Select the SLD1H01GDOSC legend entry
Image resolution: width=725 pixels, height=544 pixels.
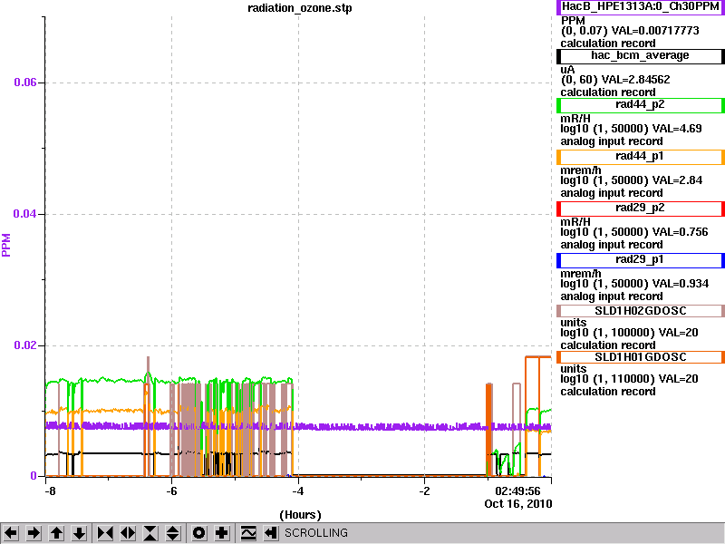click(641, 357)
